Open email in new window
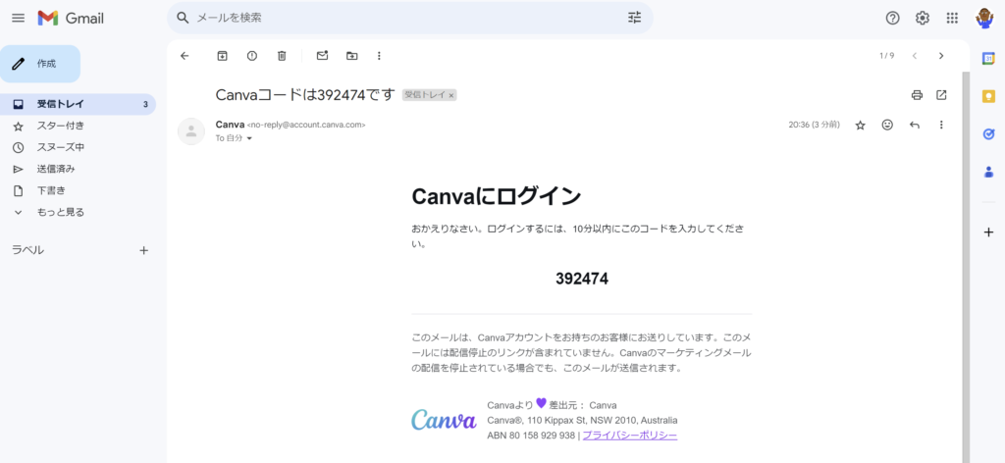Image resolution: width=1005 pixels, height=463 pixels. point(941,95)
